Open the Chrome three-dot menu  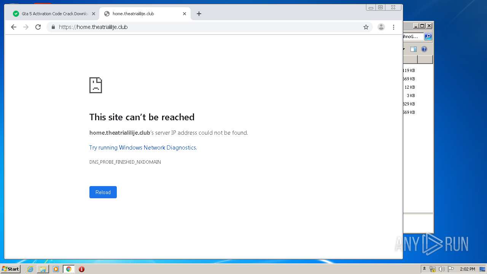(393, 27)
